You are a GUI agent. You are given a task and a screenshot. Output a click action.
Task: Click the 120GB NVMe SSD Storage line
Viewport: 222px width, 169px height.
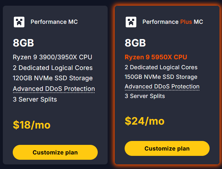[x=53, y=78]
